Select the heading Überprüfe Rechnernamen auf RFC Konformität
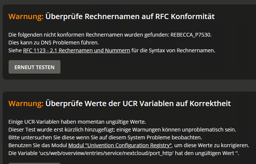The image size is (256, 164). 130,16
